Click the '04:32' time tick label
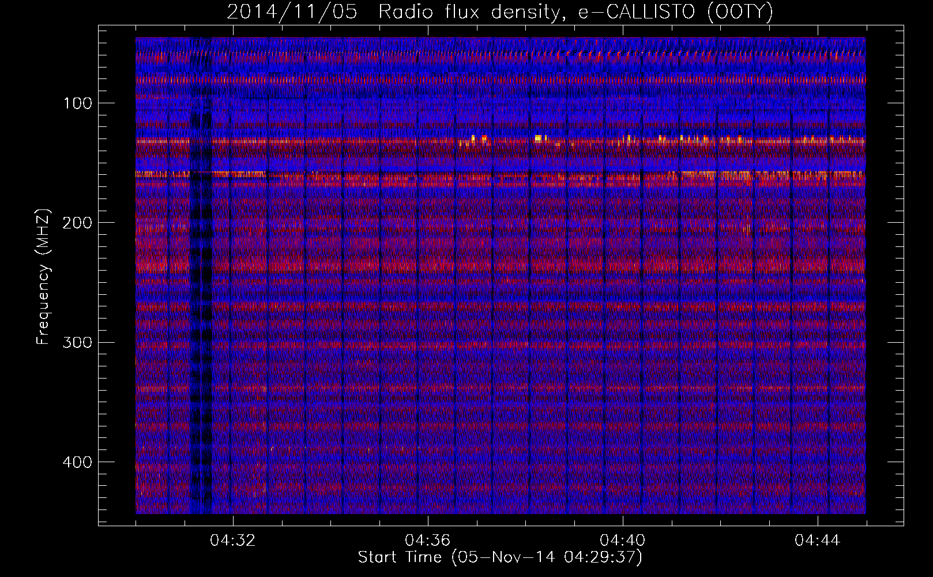 (x=233, y=541)
